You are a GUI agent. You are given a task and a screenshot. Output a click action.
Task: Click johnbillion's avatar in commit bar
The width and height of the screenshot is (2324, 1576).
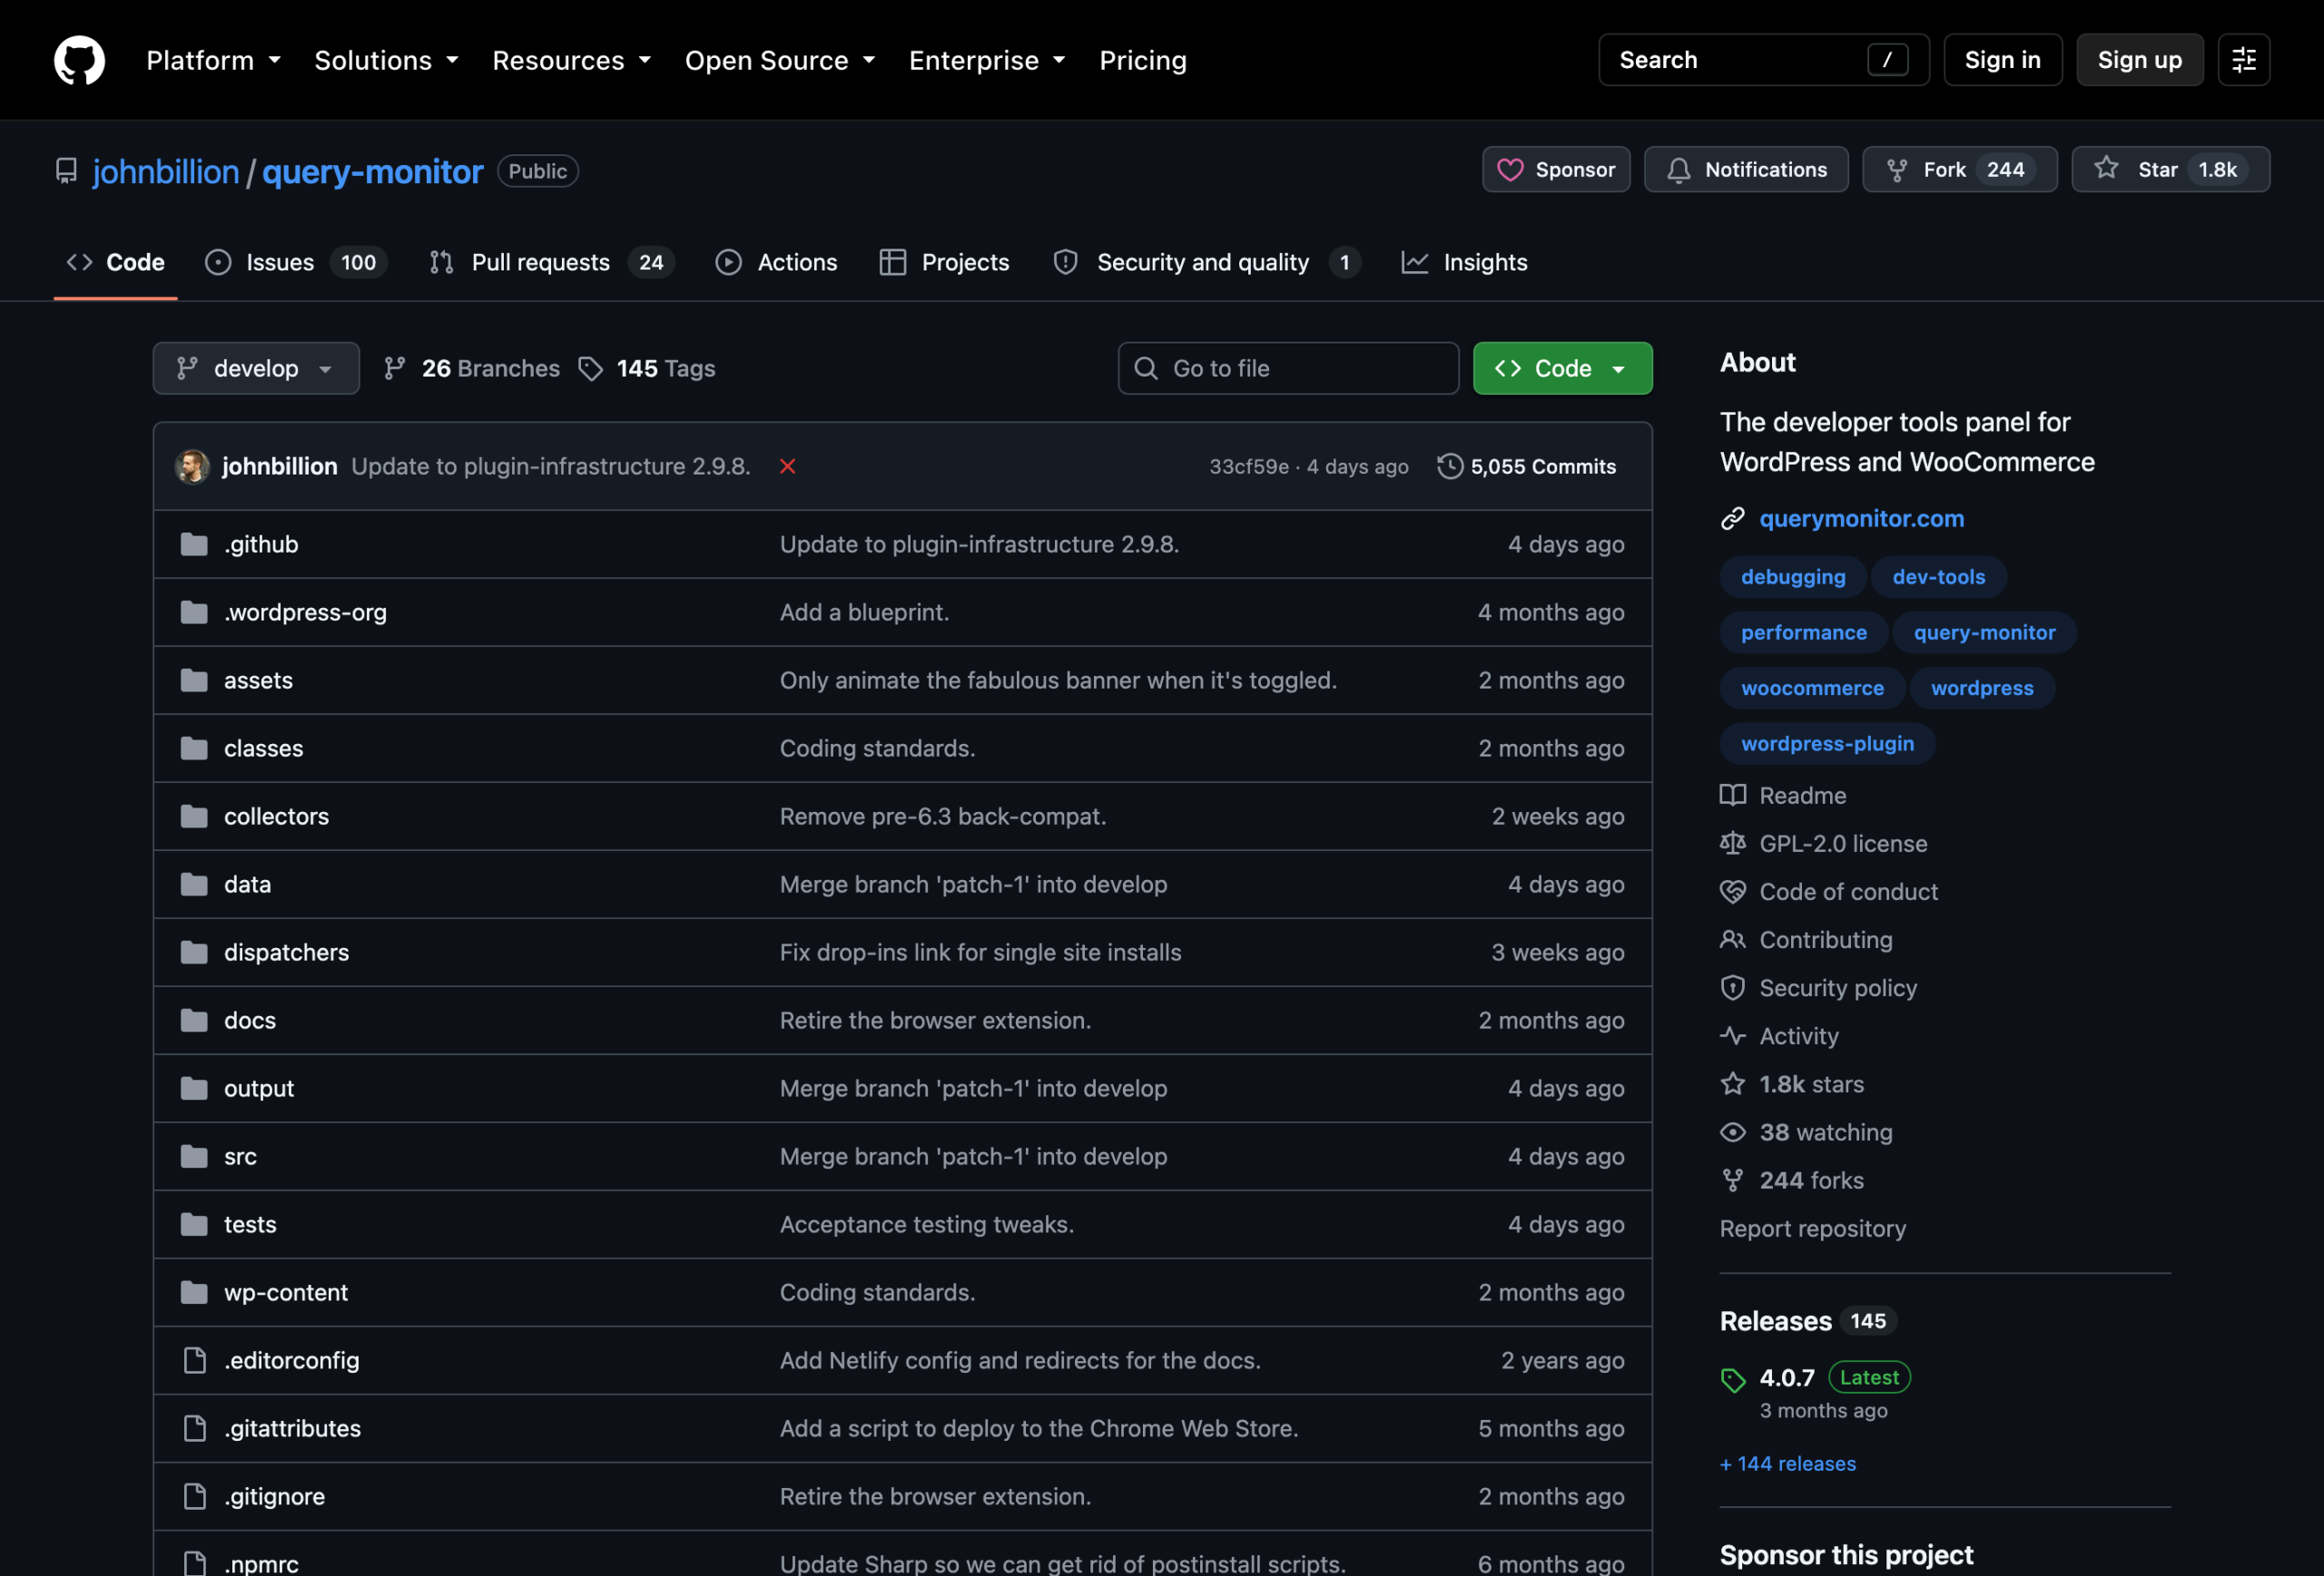pyautogui.click(x=192, y=466)
